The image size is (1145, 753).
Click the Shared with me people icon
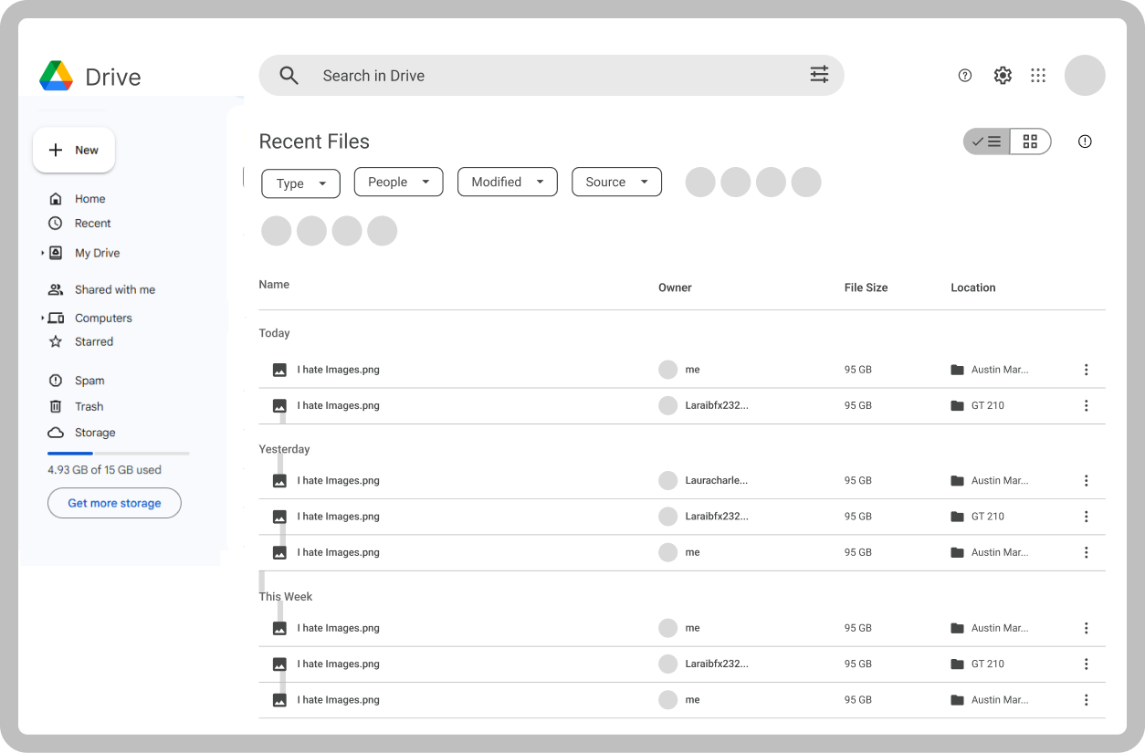(x=56, y=289)
